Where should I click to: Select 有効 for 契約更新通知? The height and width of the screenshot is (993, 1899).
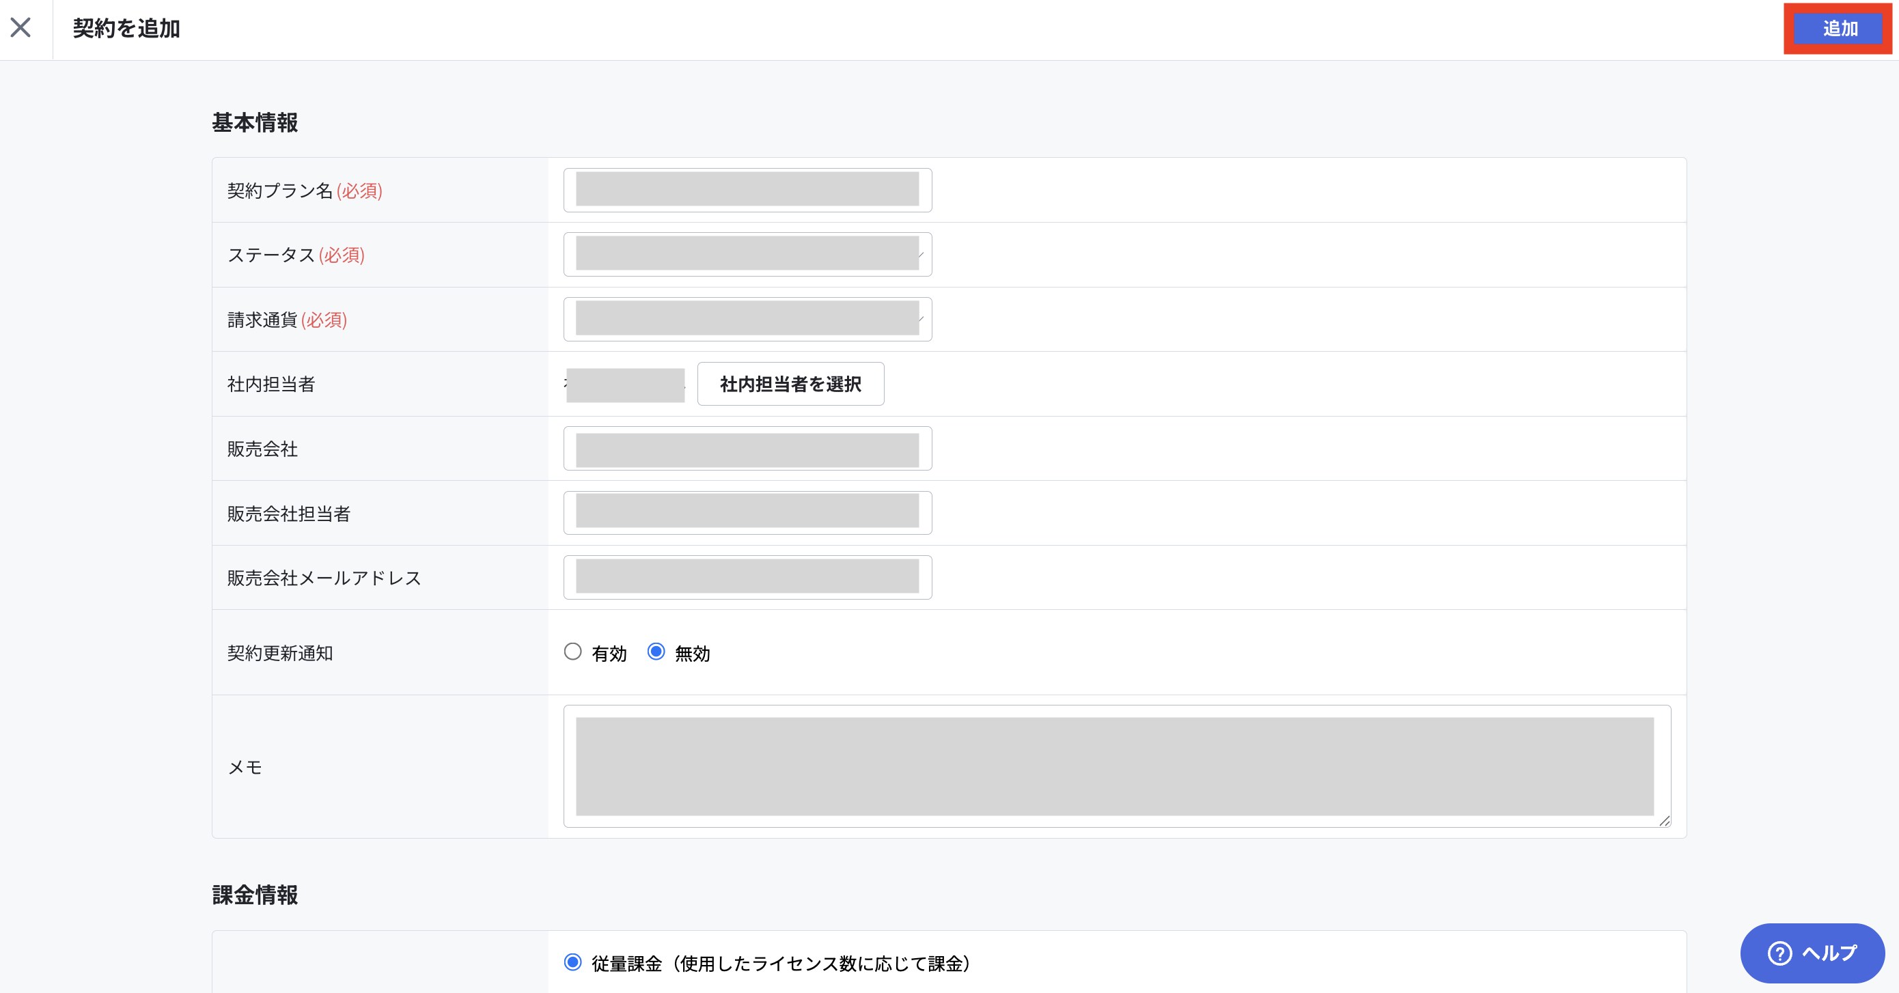573,652
